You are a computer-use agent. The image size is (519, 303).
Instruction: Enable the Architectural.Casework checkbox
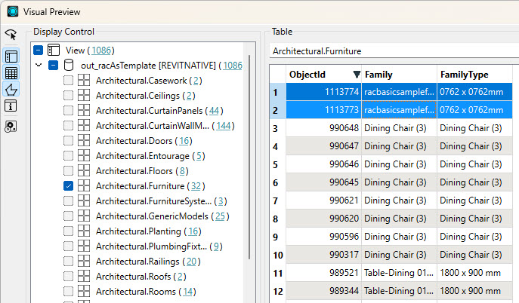click(68, 80)
